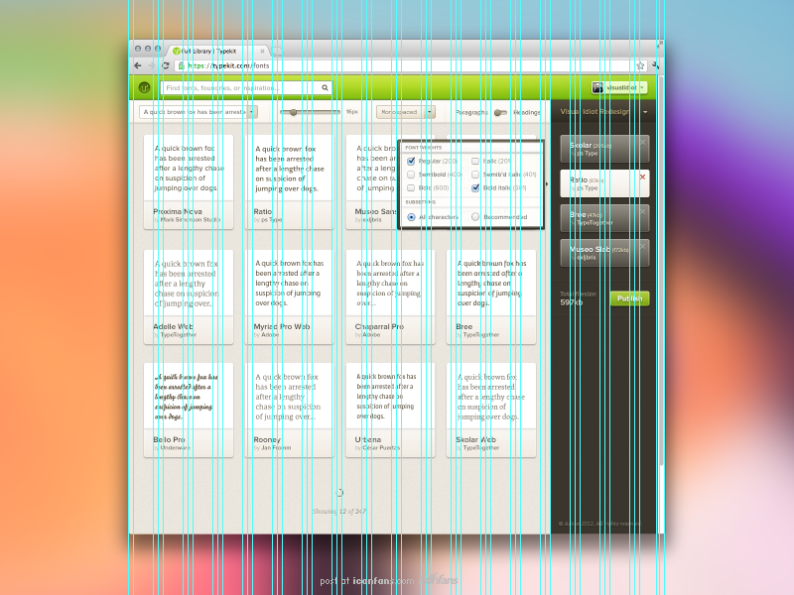The width and height of the screenshot is (794, 595).
Task: Select the Bree kit item
Action: tap(604, 218)
